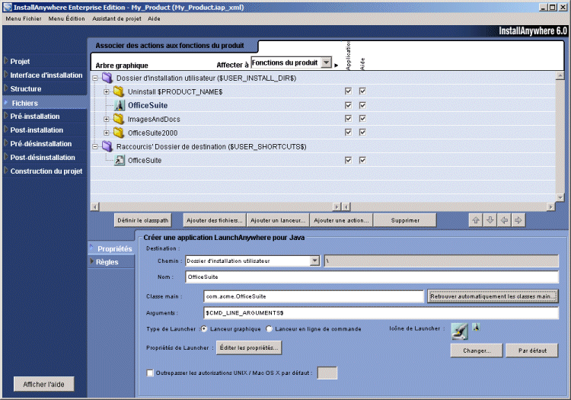Click the Ajouter un lanceur button

point(277,220)
